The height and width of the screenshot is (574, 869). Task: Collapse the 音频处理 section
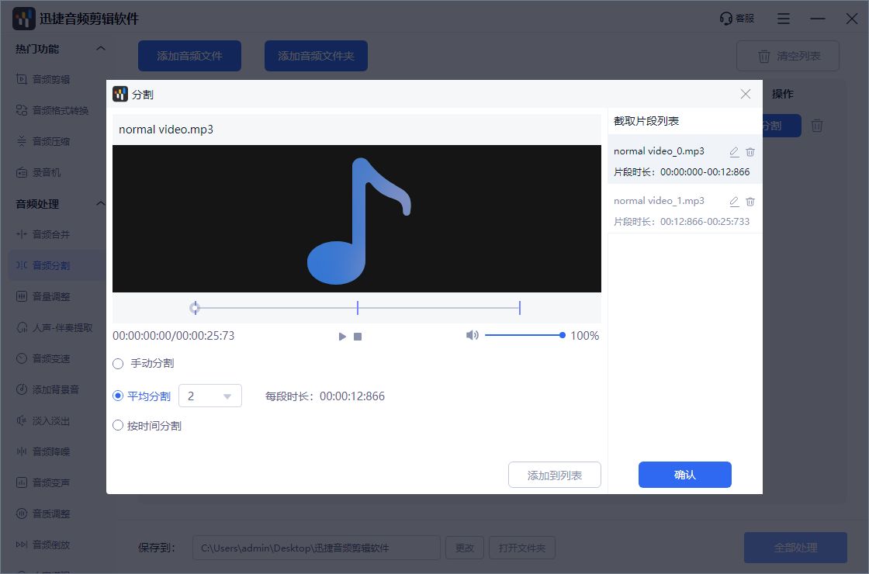(x=100, y=204)
